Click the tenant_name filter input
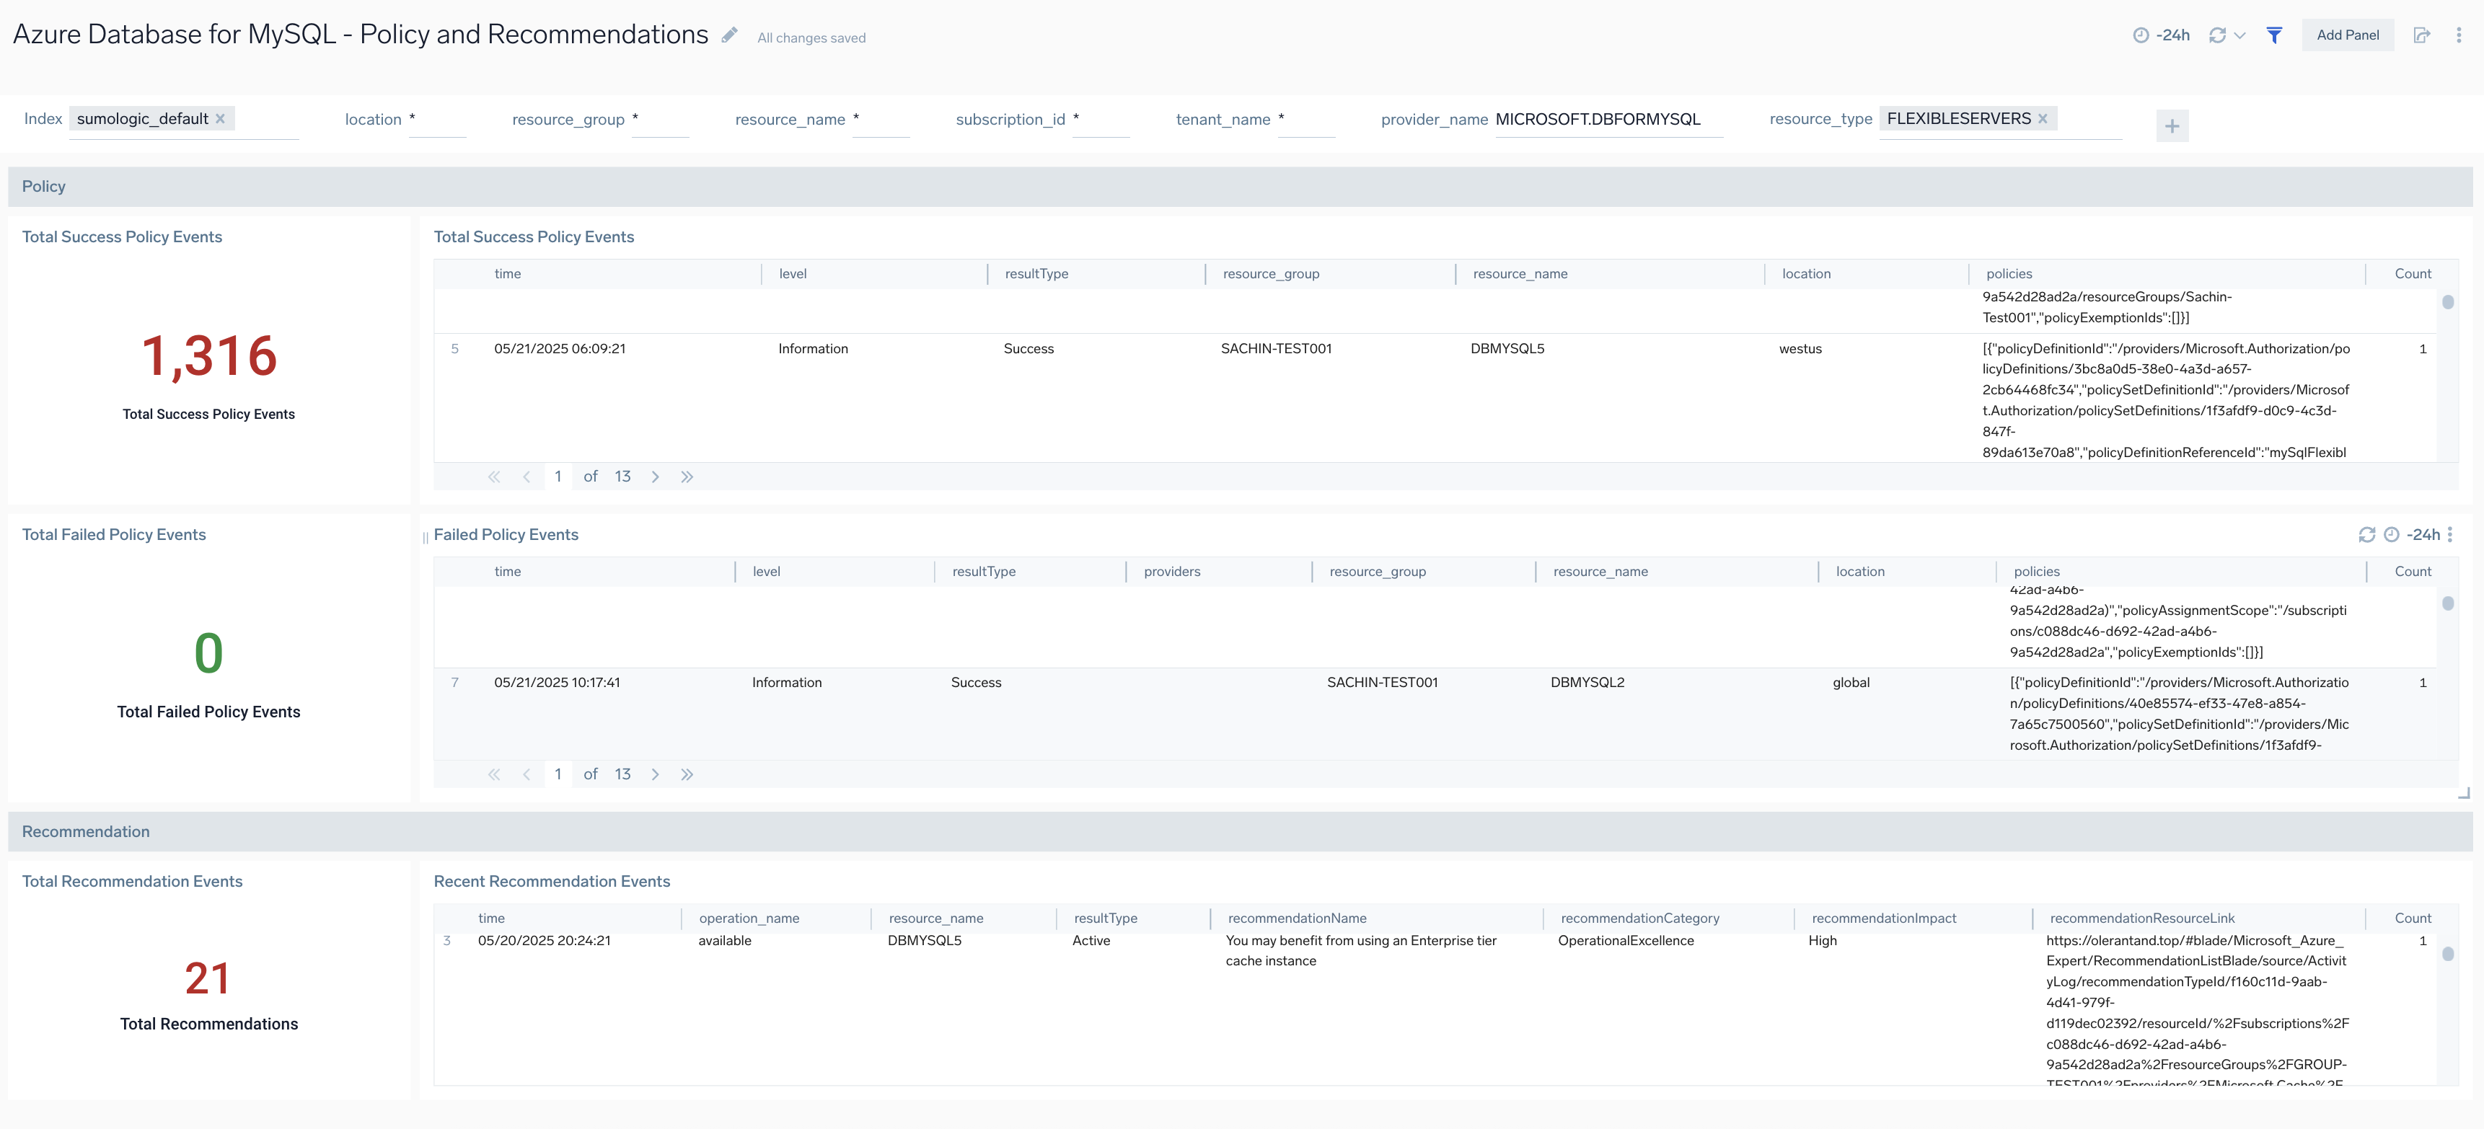The width and height of the screenshot is (2484, 1129). [1307, 120]
